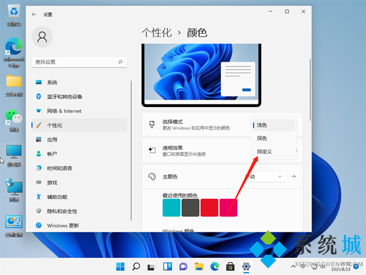Pick the dark gray recent color swatch
The height and width of the screenshot is (275, 366).
(190, 208)
